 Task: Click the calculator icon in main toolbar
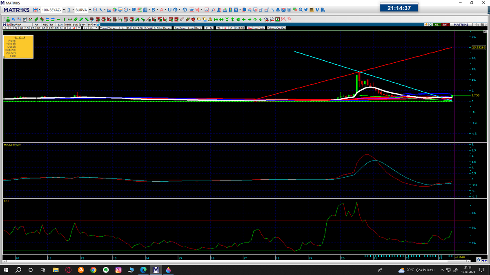[x=289, y=10]
